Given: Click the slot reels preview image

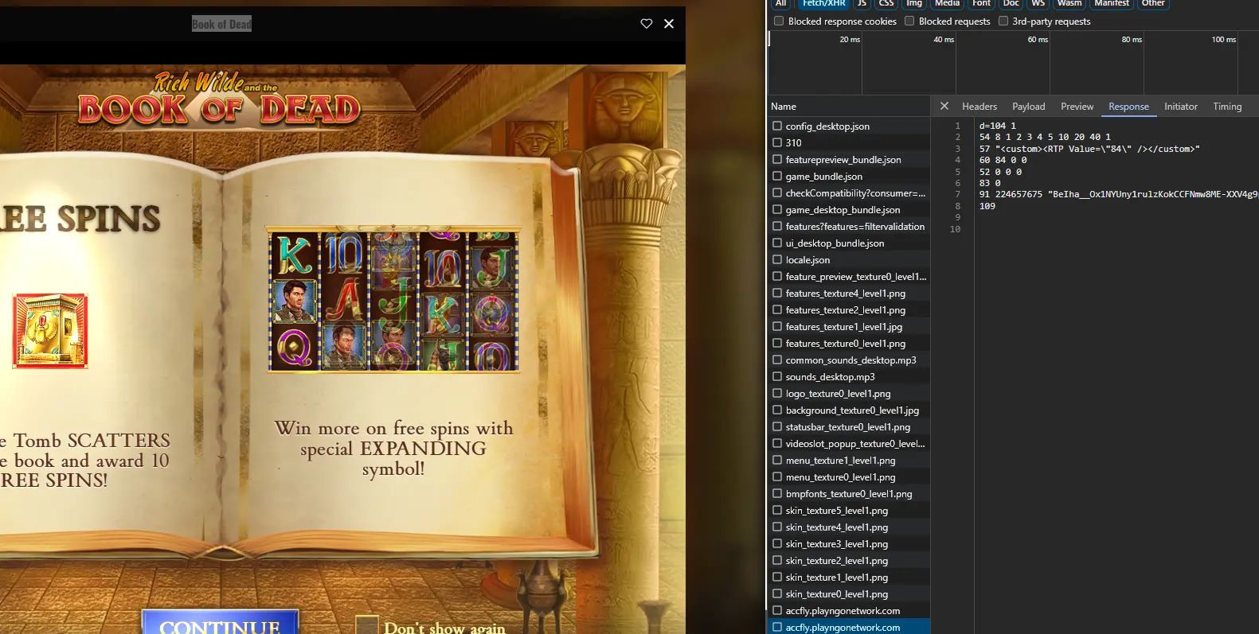Looking at the screenshot, I should [394, 300].
